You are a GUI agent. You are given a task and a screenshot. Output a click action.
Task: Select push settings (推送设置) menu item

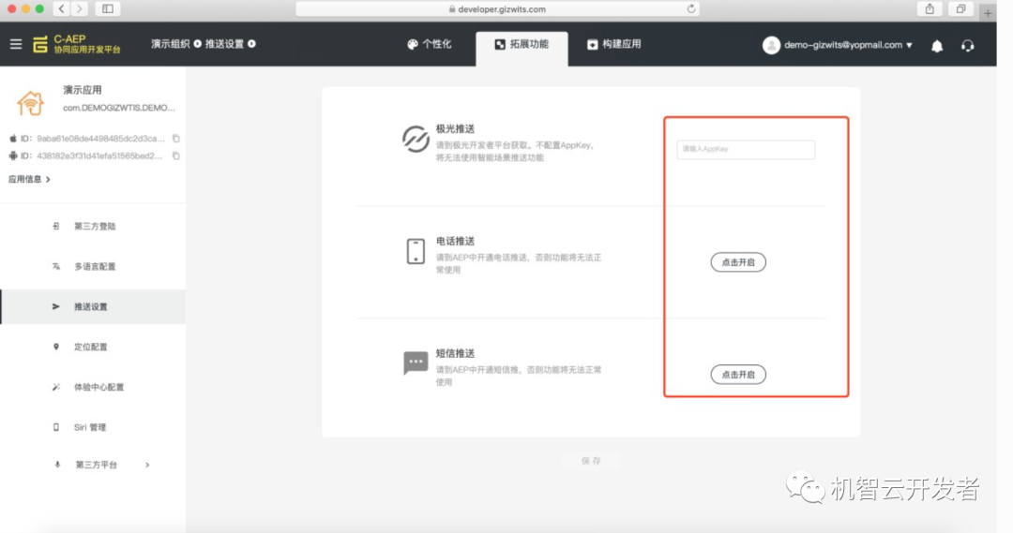pyautogui.click(x=93, y=306)
